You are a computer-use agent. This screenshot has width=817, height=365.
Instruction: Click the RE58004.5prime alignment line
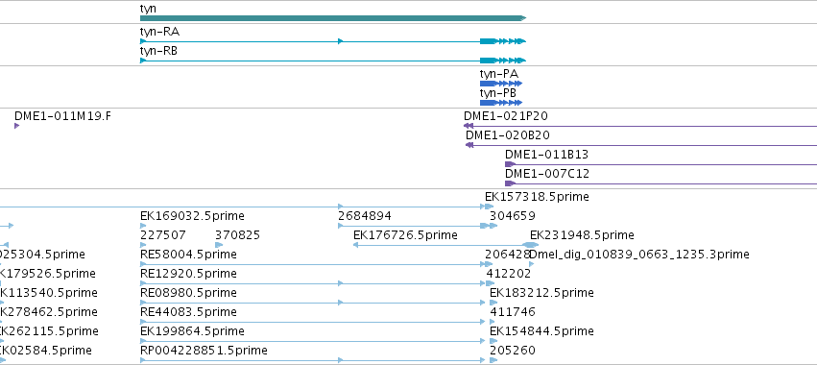pyautogui.click(x=316, y=264)
